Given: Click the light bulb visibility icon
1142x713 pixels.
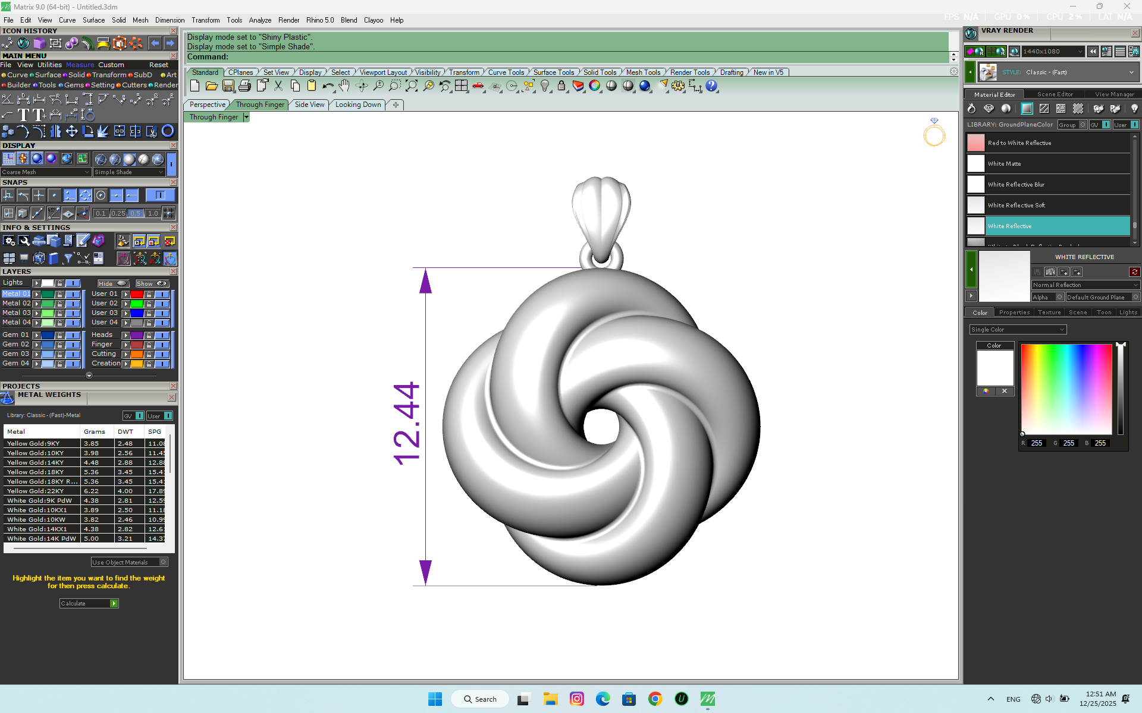Looking at the screenshot, I should pyautogui.click(x=544, y=86).
